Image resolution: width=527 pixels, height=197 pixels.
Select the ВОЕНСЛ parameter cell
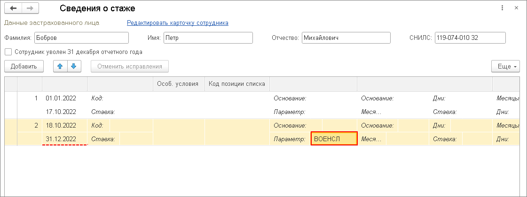point(334,139)
